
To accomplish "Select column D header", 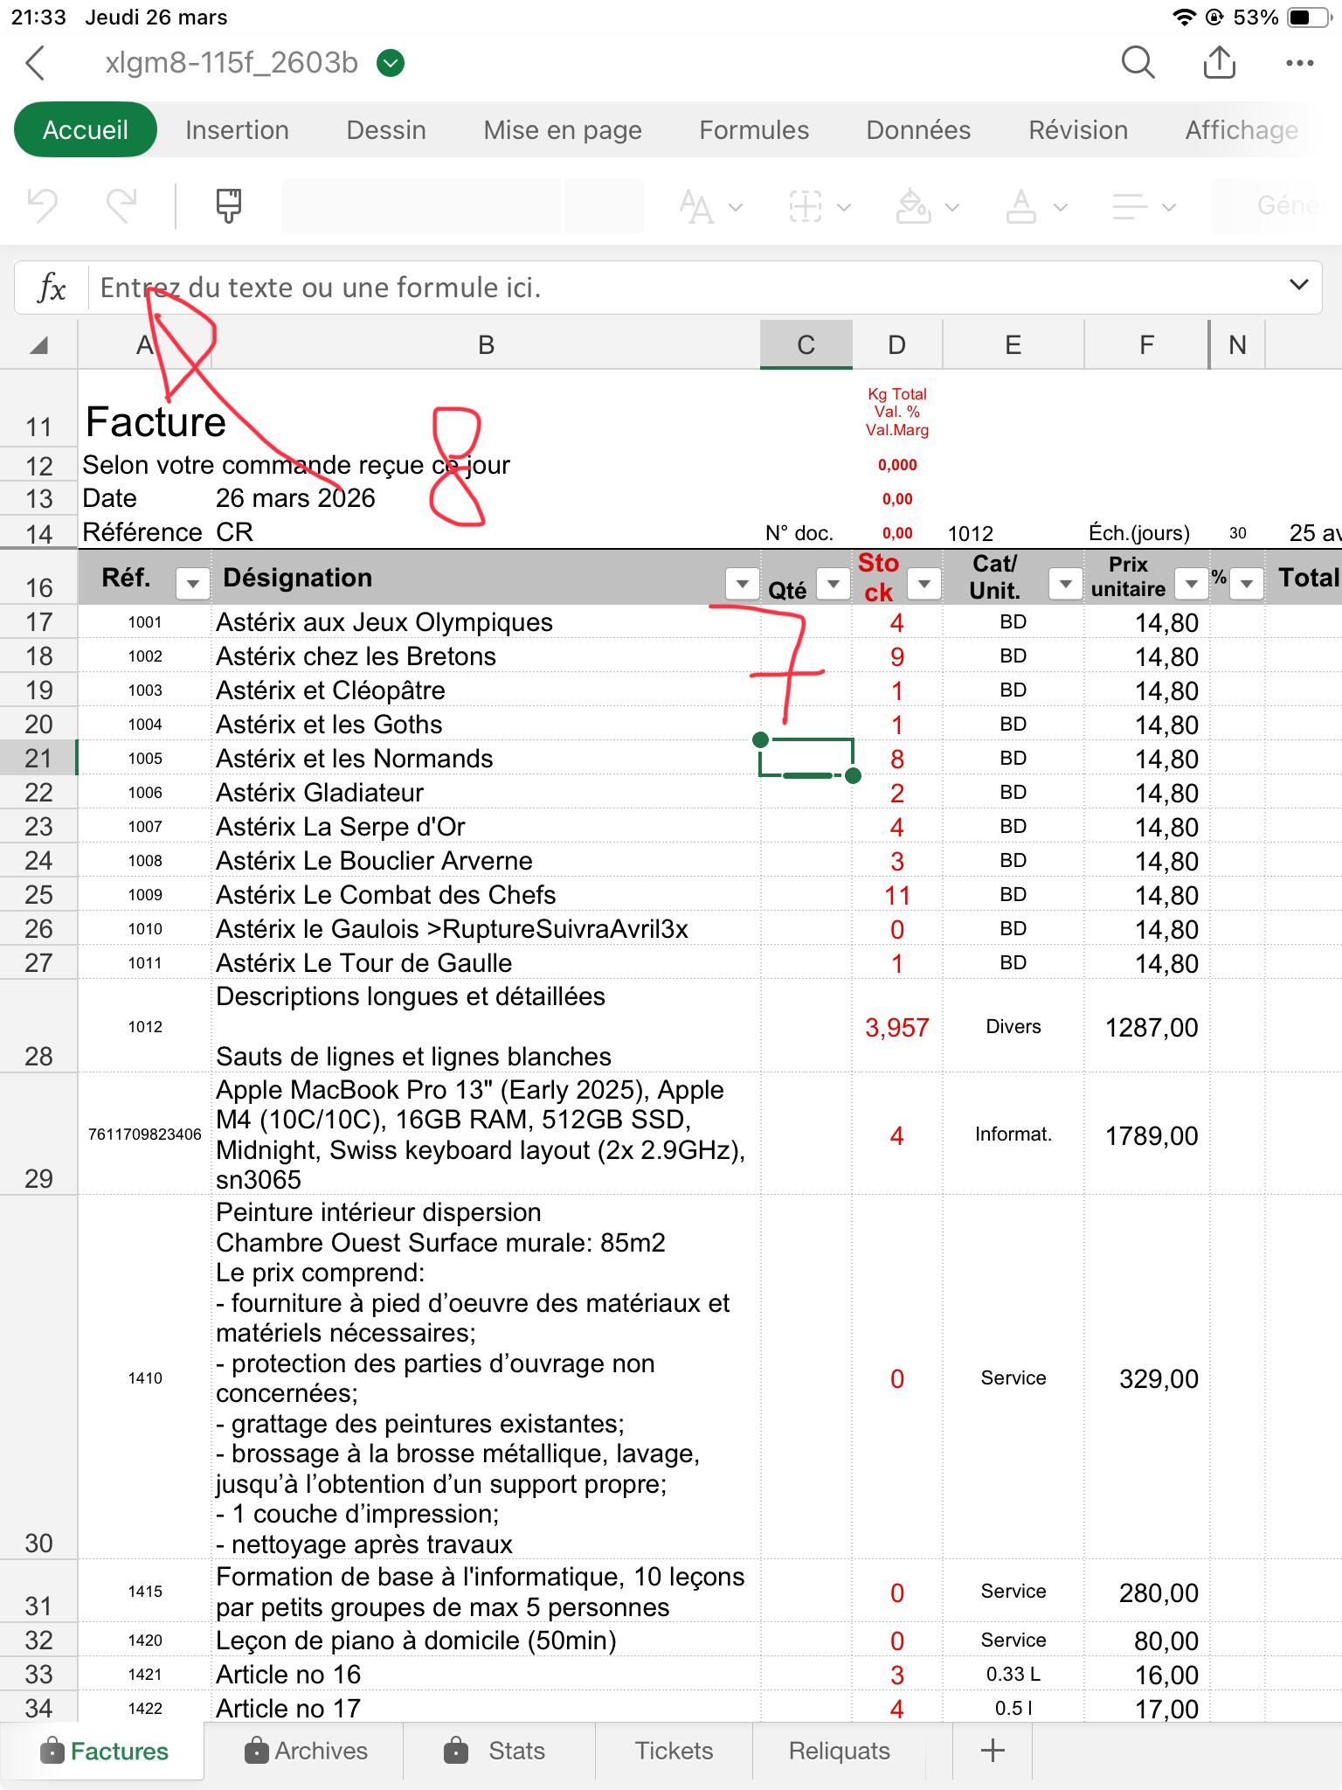I will click(x=896, y=345).
